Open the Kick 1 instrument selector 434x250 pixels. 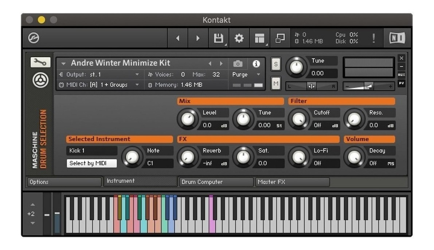pos(91,151)
